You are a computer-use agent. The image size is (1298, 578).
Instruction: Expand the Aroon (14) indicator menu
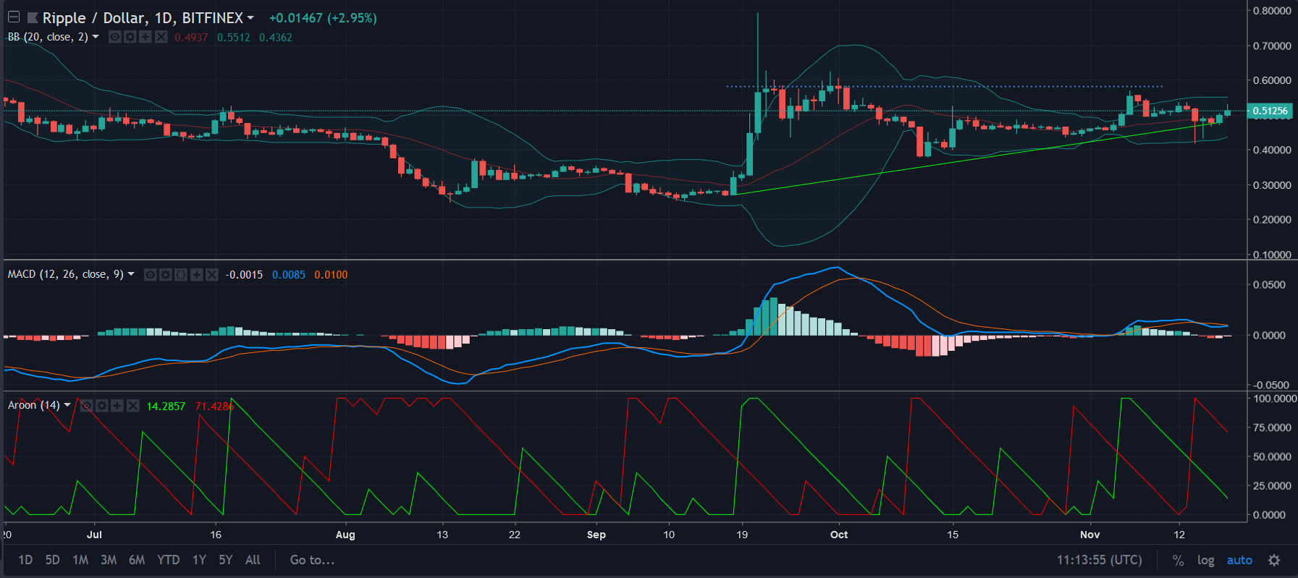tap(67, 405)
